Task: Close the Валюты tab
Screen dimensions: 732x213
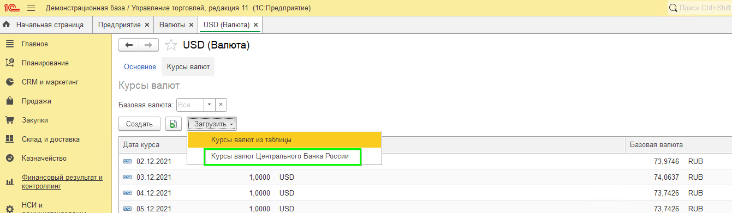Action: [x=191, y=25]
